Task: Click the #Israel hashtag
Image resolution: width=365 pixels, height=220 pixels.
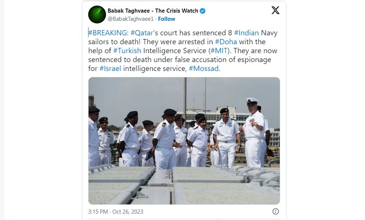Action: [110, 68]
